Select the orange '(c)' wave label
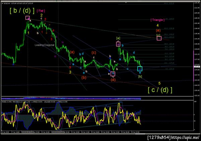 coord(94,53)
